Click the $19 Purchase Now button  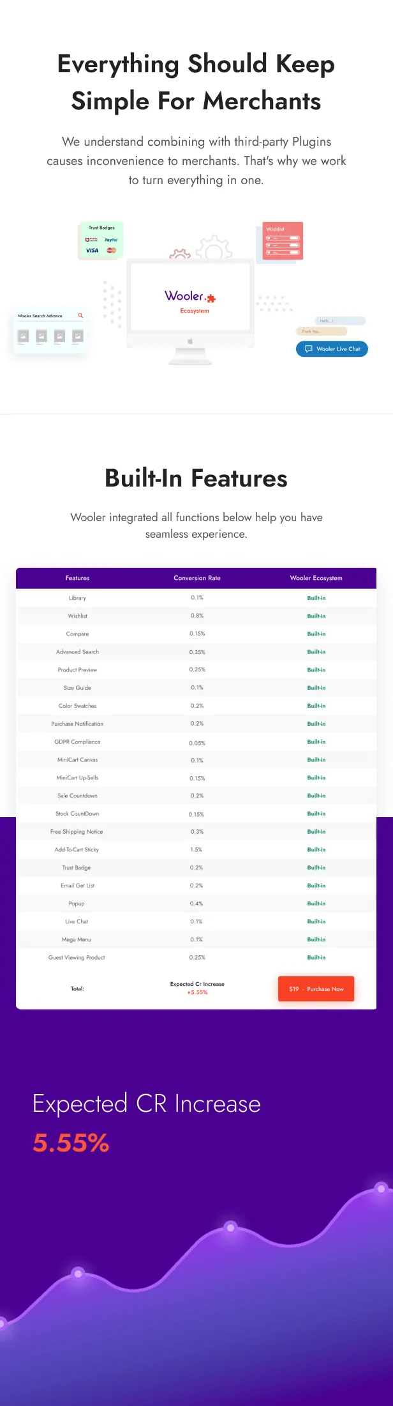coord(316,988)
